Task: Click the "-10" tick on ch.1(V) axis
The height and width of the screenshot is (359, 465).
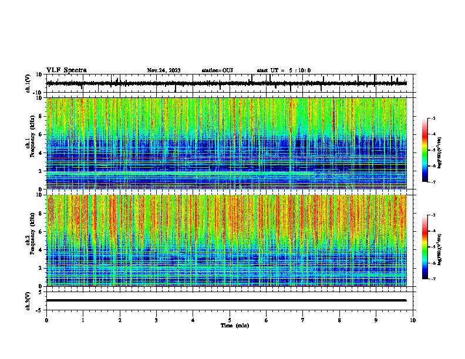Action: tap(38, 93)
